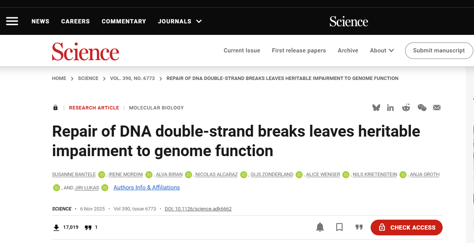
Task: Share article on Bluesky
Action: click(x=376, y=108)
